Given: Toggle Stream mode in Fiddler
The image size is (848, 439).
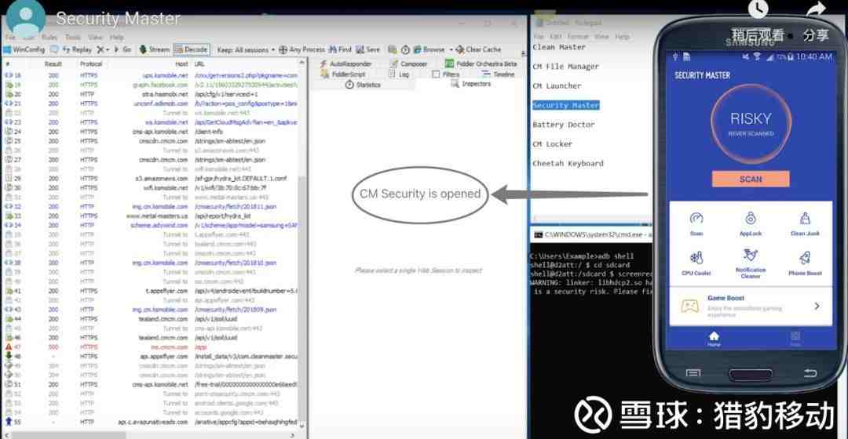Looking at the screenshot, I should (155, 49).
